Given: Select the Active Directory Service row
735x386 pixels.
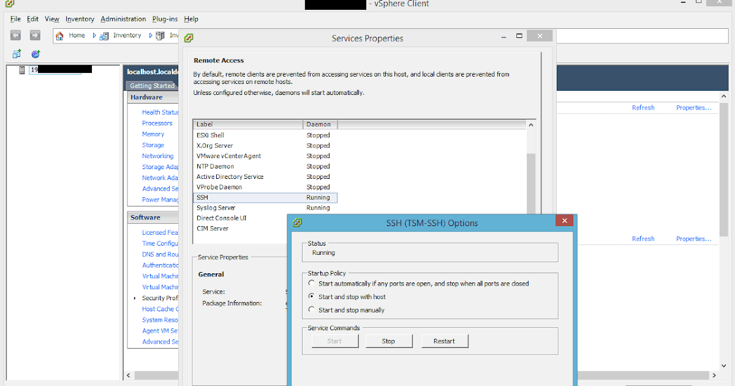Looking at the screenshot, I should click(265, 176).
